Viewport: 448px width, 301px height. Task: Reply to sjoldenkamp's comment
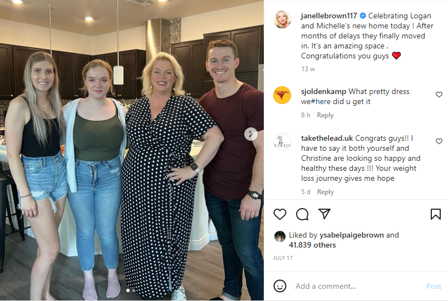point(325,115)
